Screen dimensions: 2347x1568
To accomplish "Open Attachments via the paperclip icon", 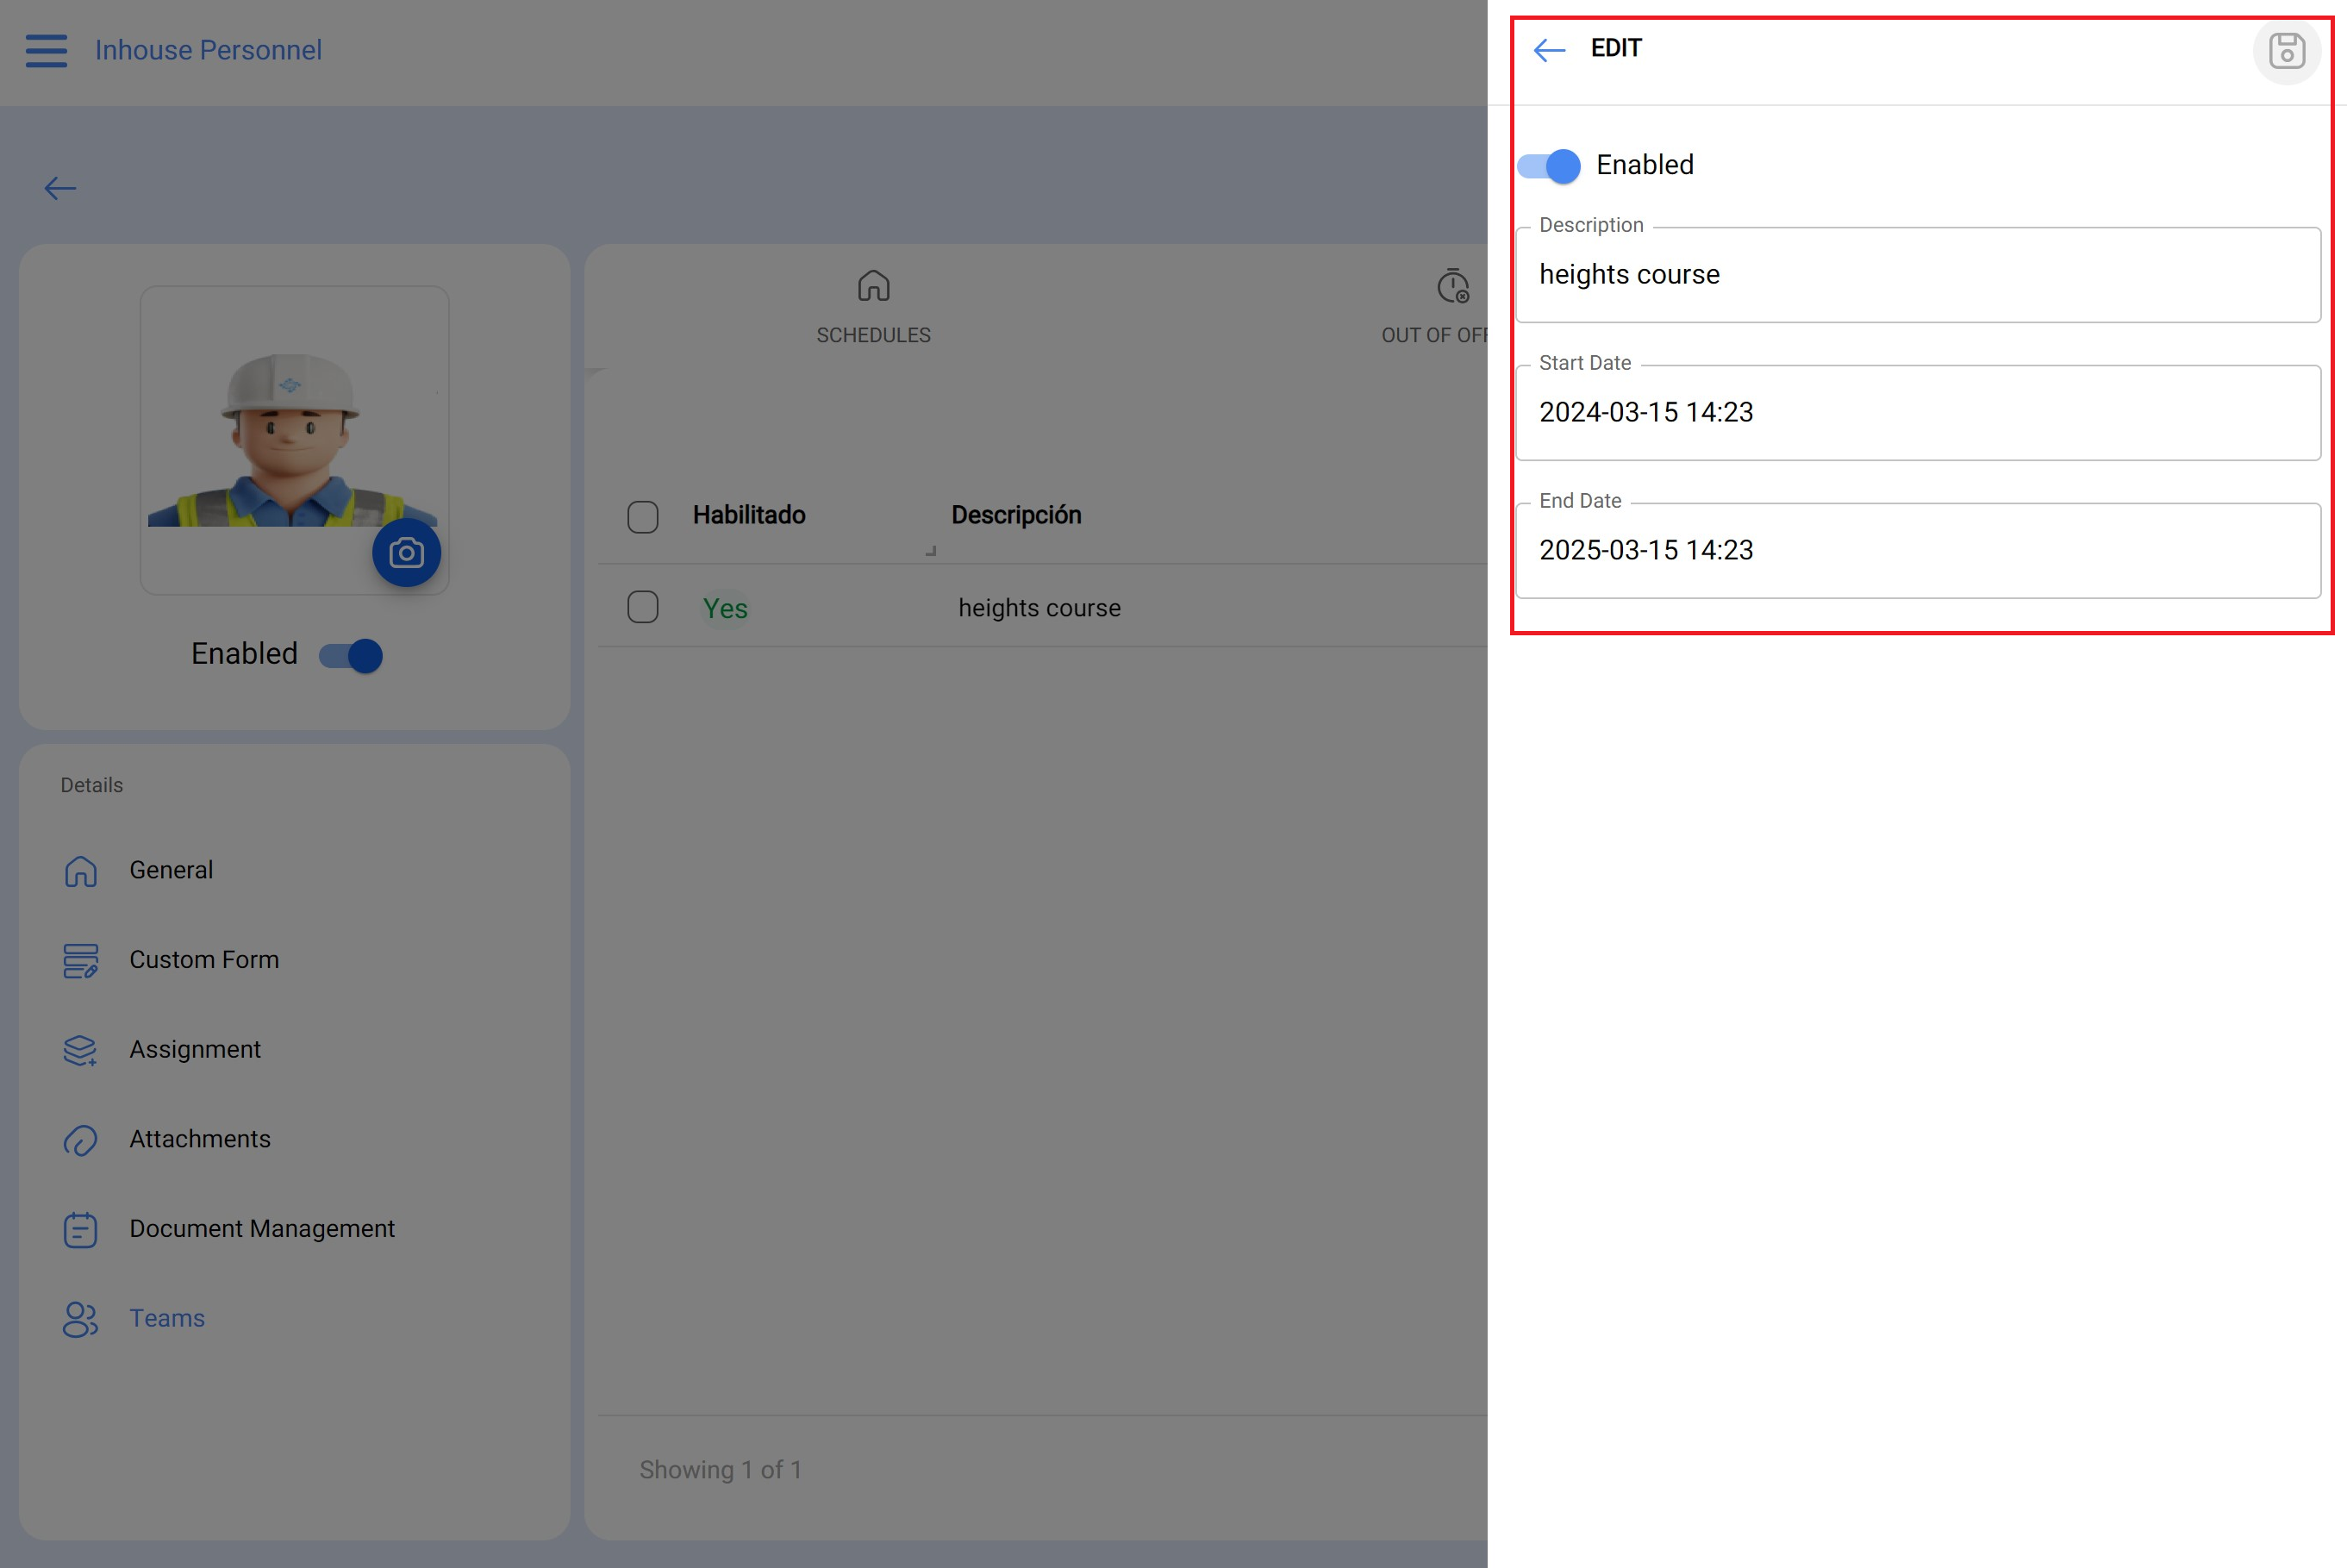I will (80, 1139).
